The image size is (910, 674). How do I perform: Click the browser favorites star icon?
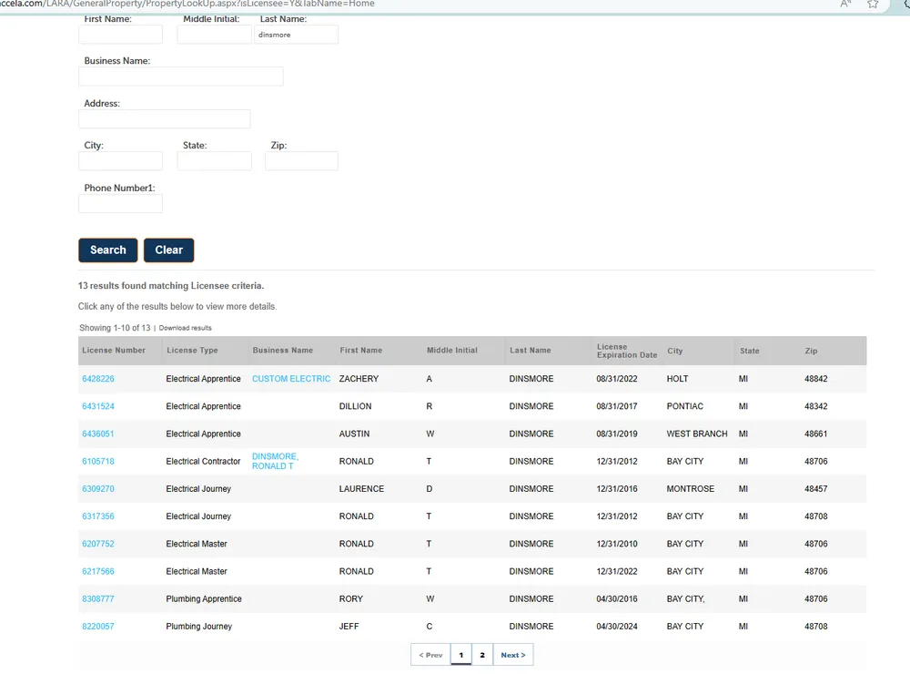point(873,5)
